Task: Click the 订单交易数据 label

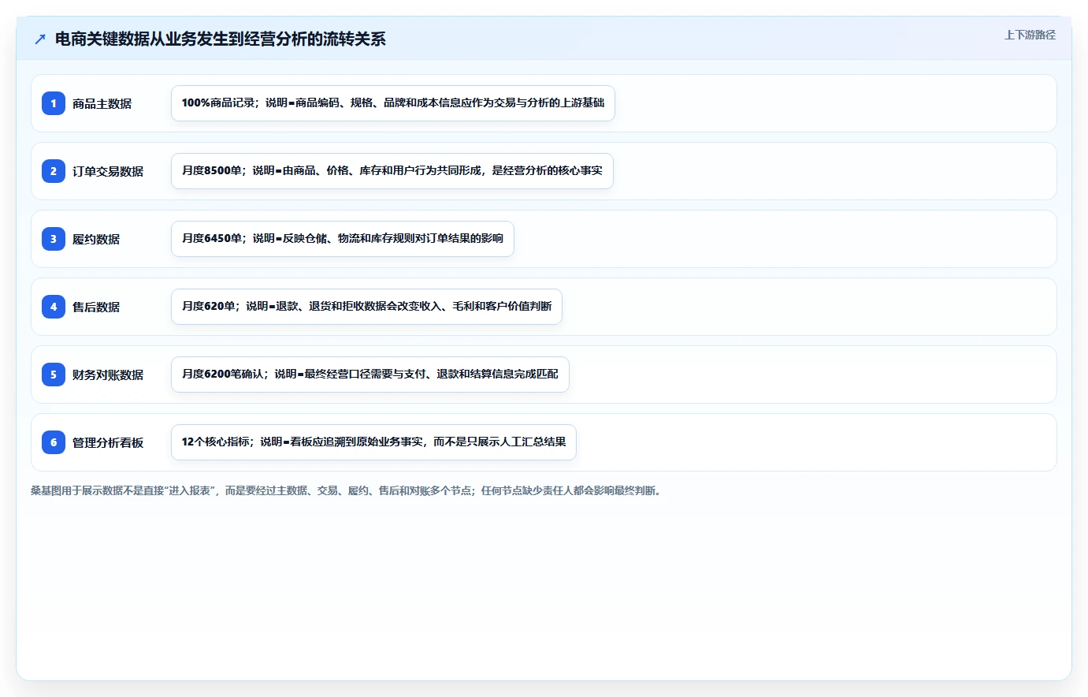Action: 108,171
